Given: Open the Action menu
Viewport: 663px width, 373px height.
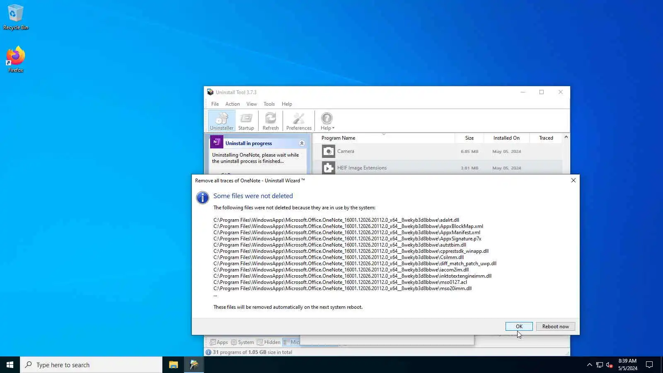Looking at the screenshot, I should (232, 104).
